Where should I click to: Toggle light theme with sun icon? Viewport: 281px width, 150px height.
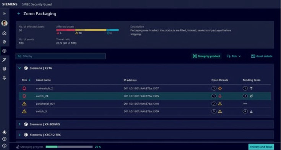(4, 132)
